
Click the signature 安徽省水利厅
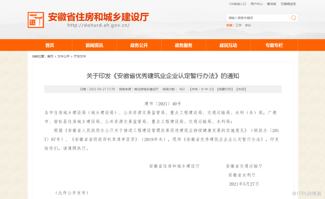point(242,175)
